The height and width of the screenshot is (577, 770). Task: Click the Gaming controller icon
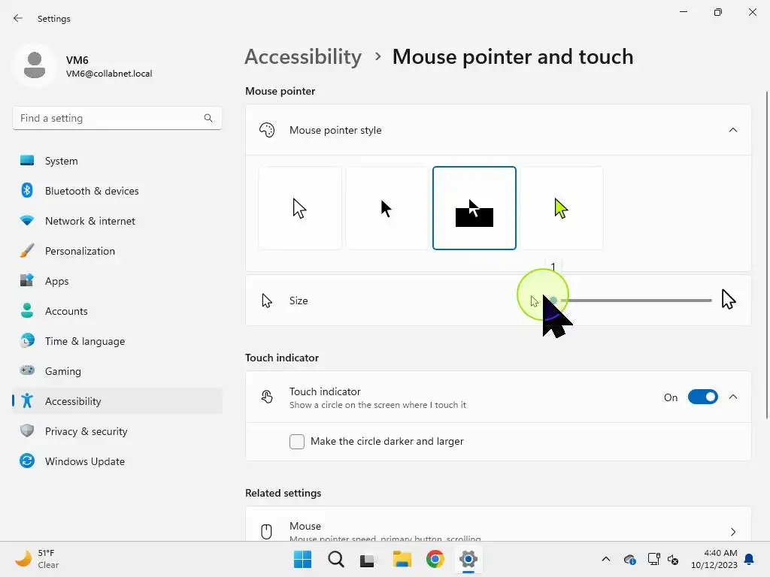[x=27, y=370]
